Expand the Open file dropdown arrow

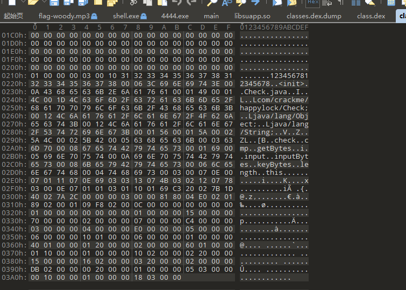pos(44,2)
